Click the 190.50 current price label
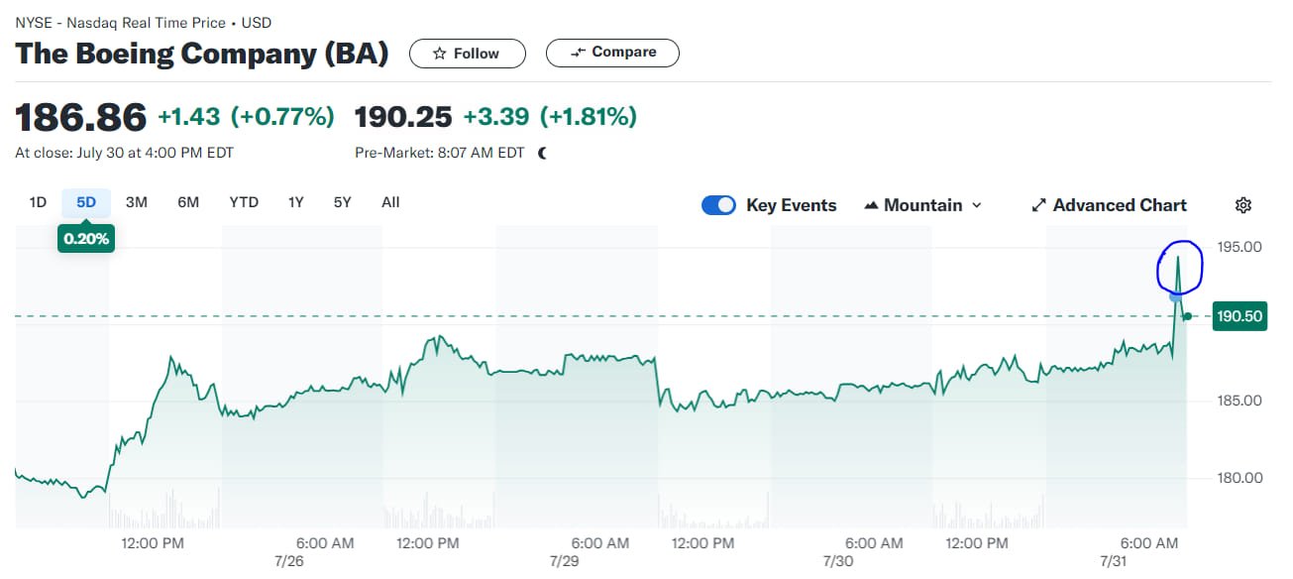The width and height of the screenshot is (1293, 579). point(1238,316)
